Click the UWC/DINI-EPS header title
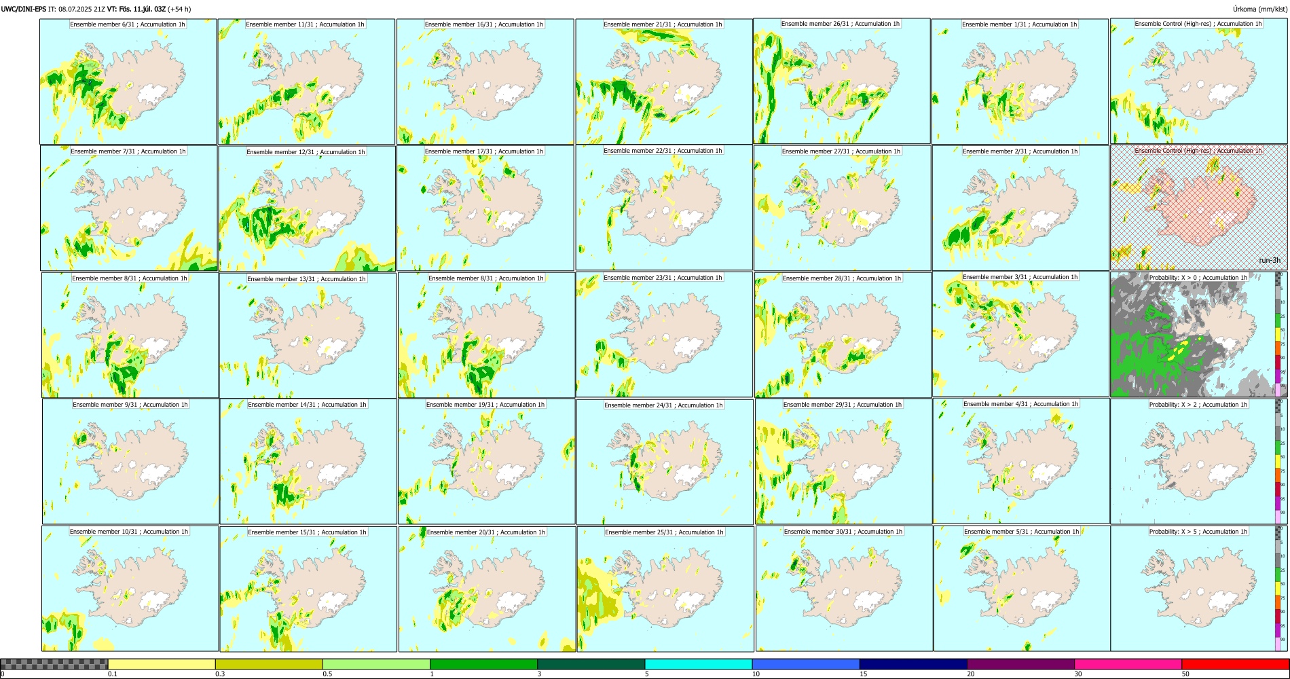The width and height of the screenshot is (1290, 679). [24, 10]
